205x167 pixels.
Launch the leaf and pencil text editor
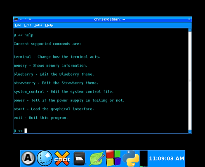coord(97,158)
